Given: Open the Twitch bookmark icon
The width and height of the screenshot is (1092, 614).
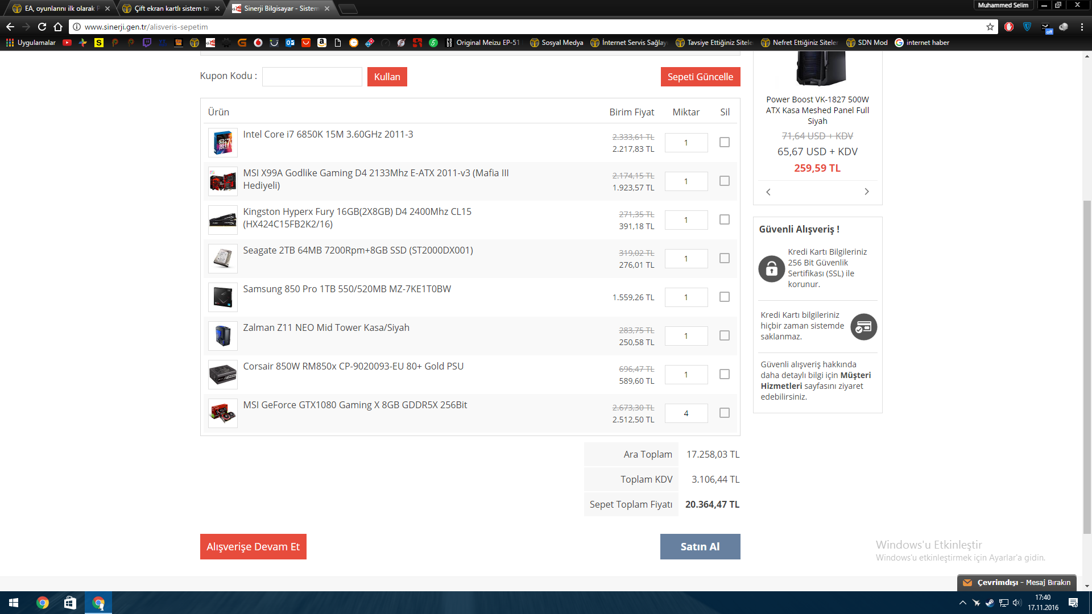Looking at the screenshot, I should (x=147, y=43).
